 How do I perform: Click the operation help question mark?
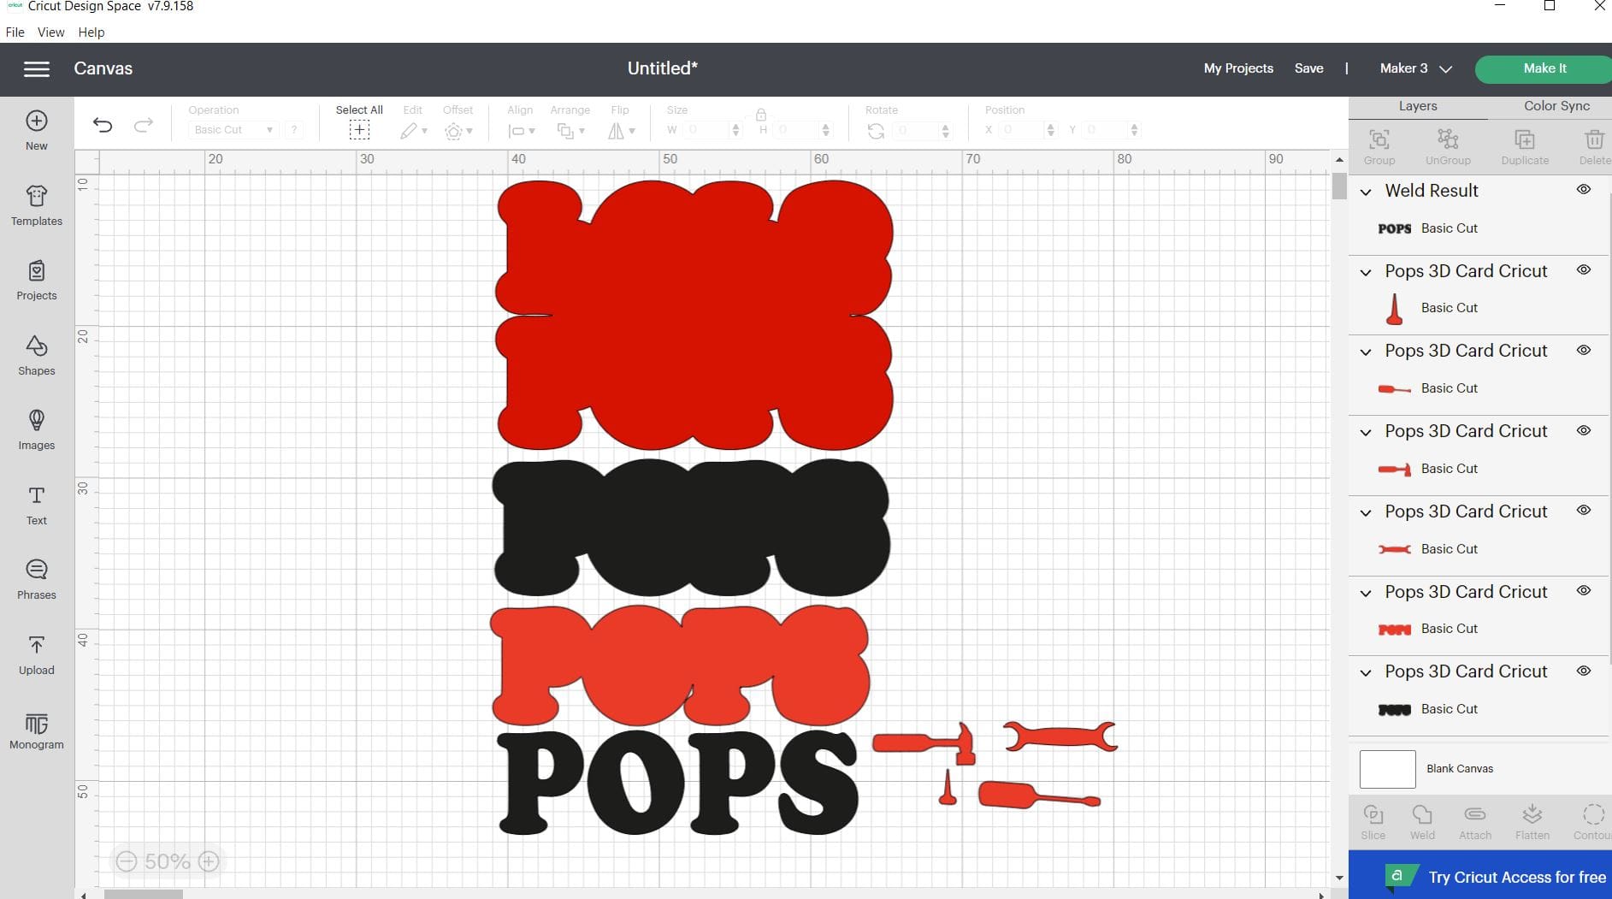click(x=293, y=130)
